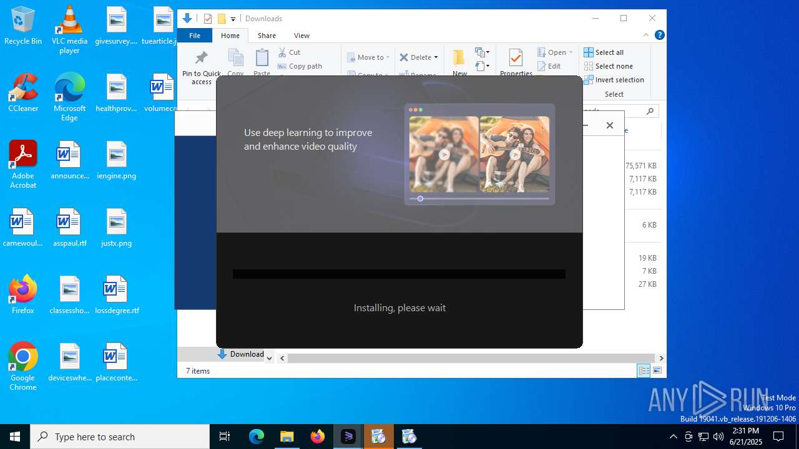Select the camewoul document on the desktop
The height and width of the screenshot is (449, 799).
click(23, 228)
